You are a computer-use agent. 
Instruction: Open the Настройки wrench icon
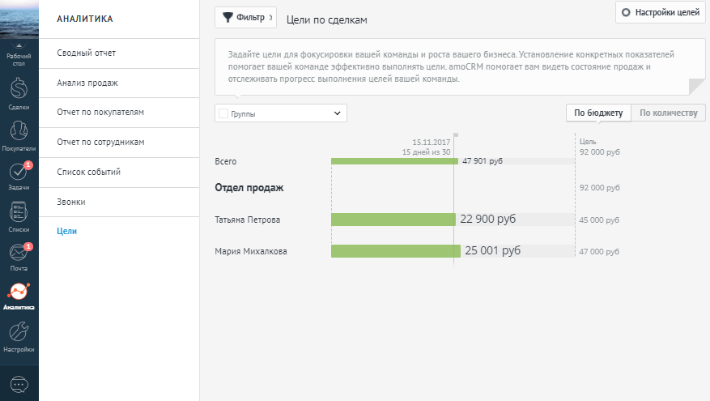(x=19, y=332)
